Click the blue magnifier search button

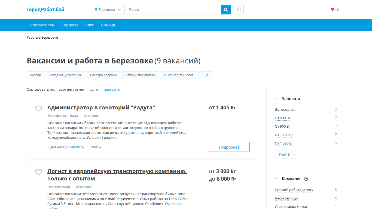click(226, 10)
